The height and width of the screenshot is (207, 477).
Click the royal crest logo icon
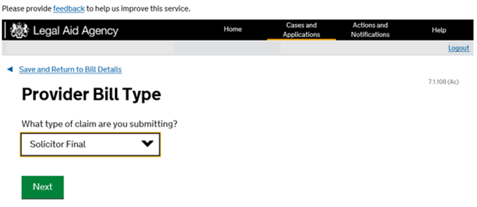20,30
